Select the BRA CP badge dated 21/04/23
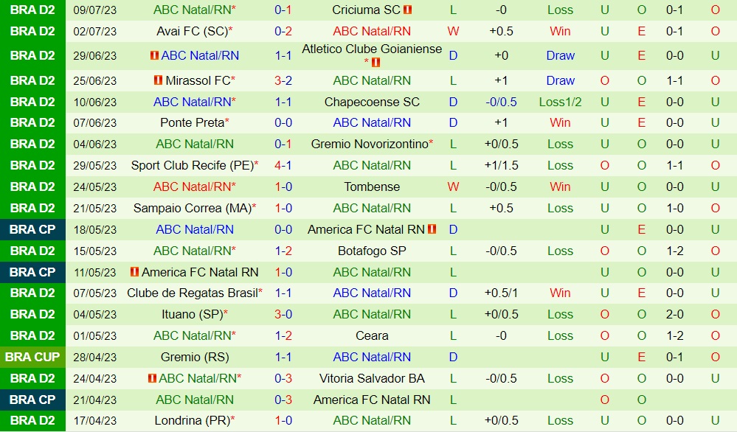The width and height of the screenshot is (737, 432). click(x=32, y=400)
